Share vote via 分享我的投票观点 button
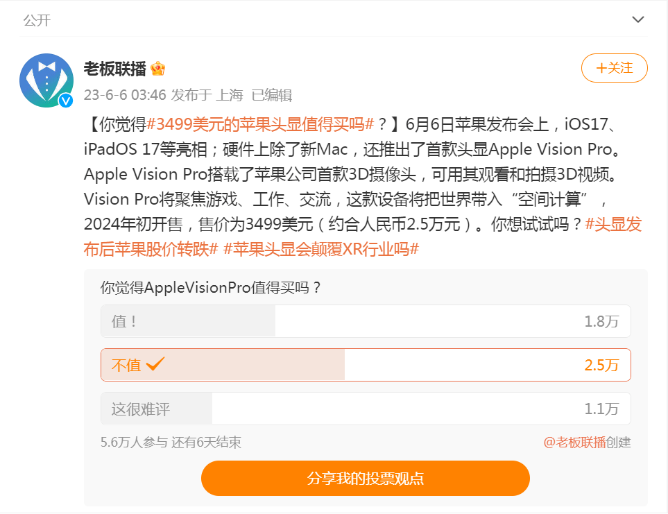 [365, 478]
